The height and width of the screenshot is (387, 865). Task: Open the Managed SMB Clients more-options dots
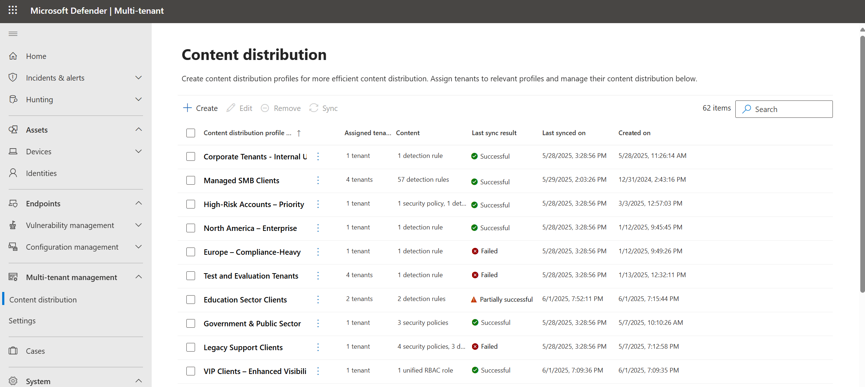318,180
